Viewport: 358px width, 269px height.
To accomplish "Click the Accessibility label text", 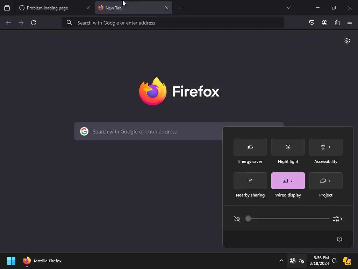I will tap(326, 161).
